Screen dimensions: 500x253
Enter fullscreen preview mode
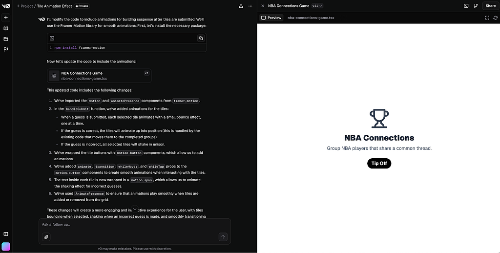tap(487, 18)
